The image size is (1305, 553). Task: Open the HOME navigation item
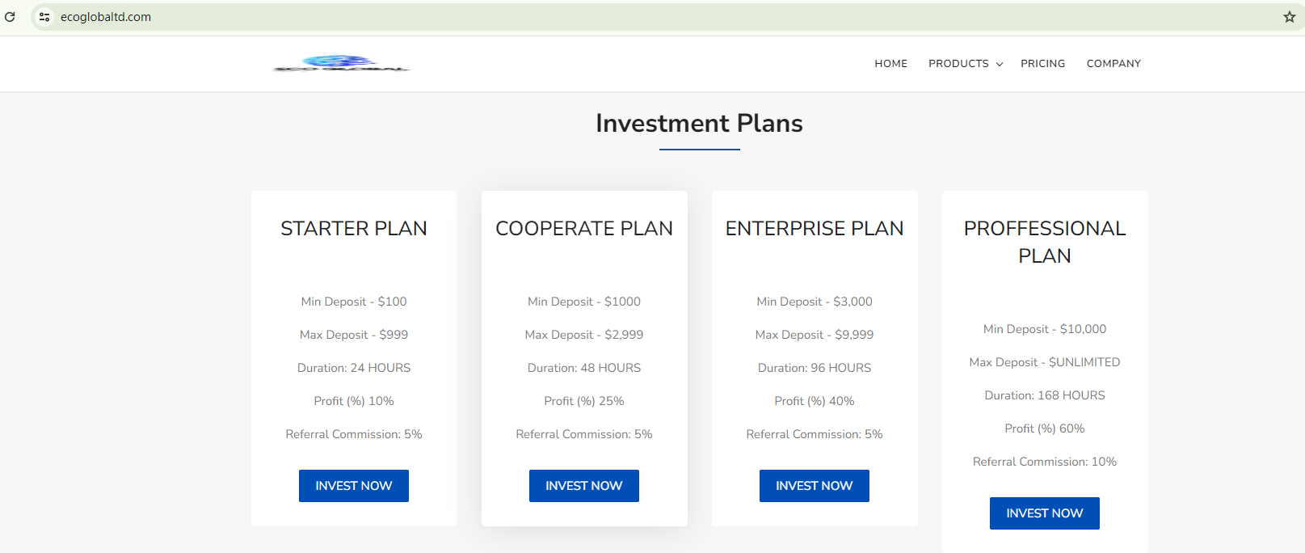[x=890, y=63]
